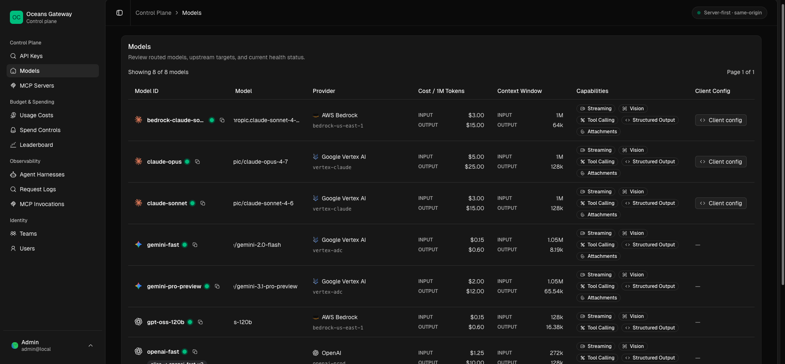Screen dimensions: 785x364
Task: Open Client config for bedrock-claude-so...
Action: click(x=721, y=120)
